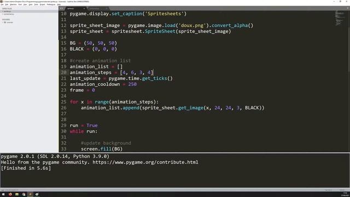350x197 pixels.
Task: Click 'doux.png' string in line 12
Action: [x=192, y=26]
